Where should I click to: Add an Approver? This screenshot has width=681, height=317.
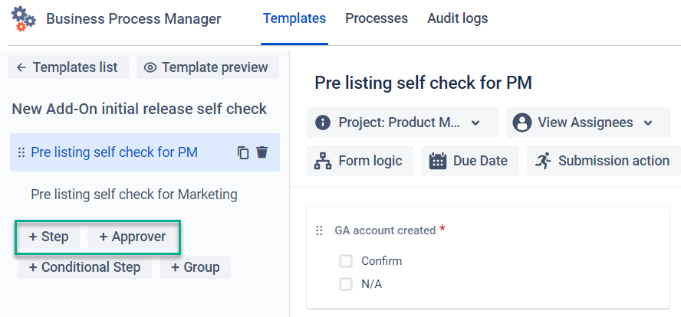pos(133,237)
